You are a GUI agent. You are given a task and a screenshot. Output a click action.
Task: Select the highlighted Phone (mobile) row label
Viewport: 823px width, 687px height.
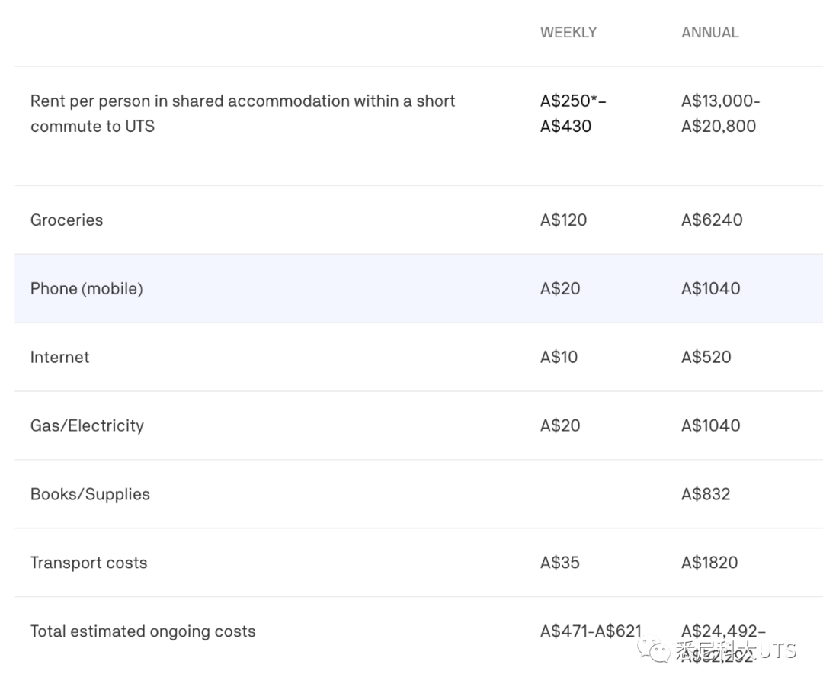(x=86, y=288)
